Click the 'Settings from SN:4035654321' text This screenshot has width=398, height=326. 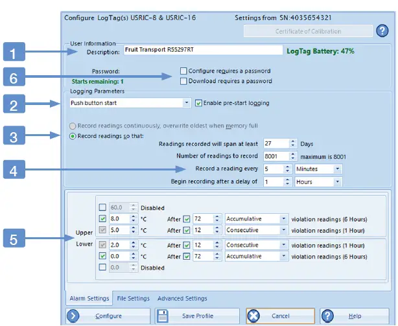283,17
